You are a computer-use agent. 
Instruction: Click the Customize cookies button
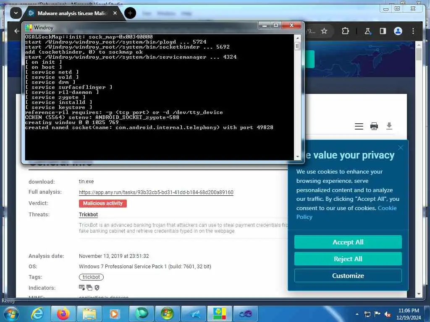348,275
